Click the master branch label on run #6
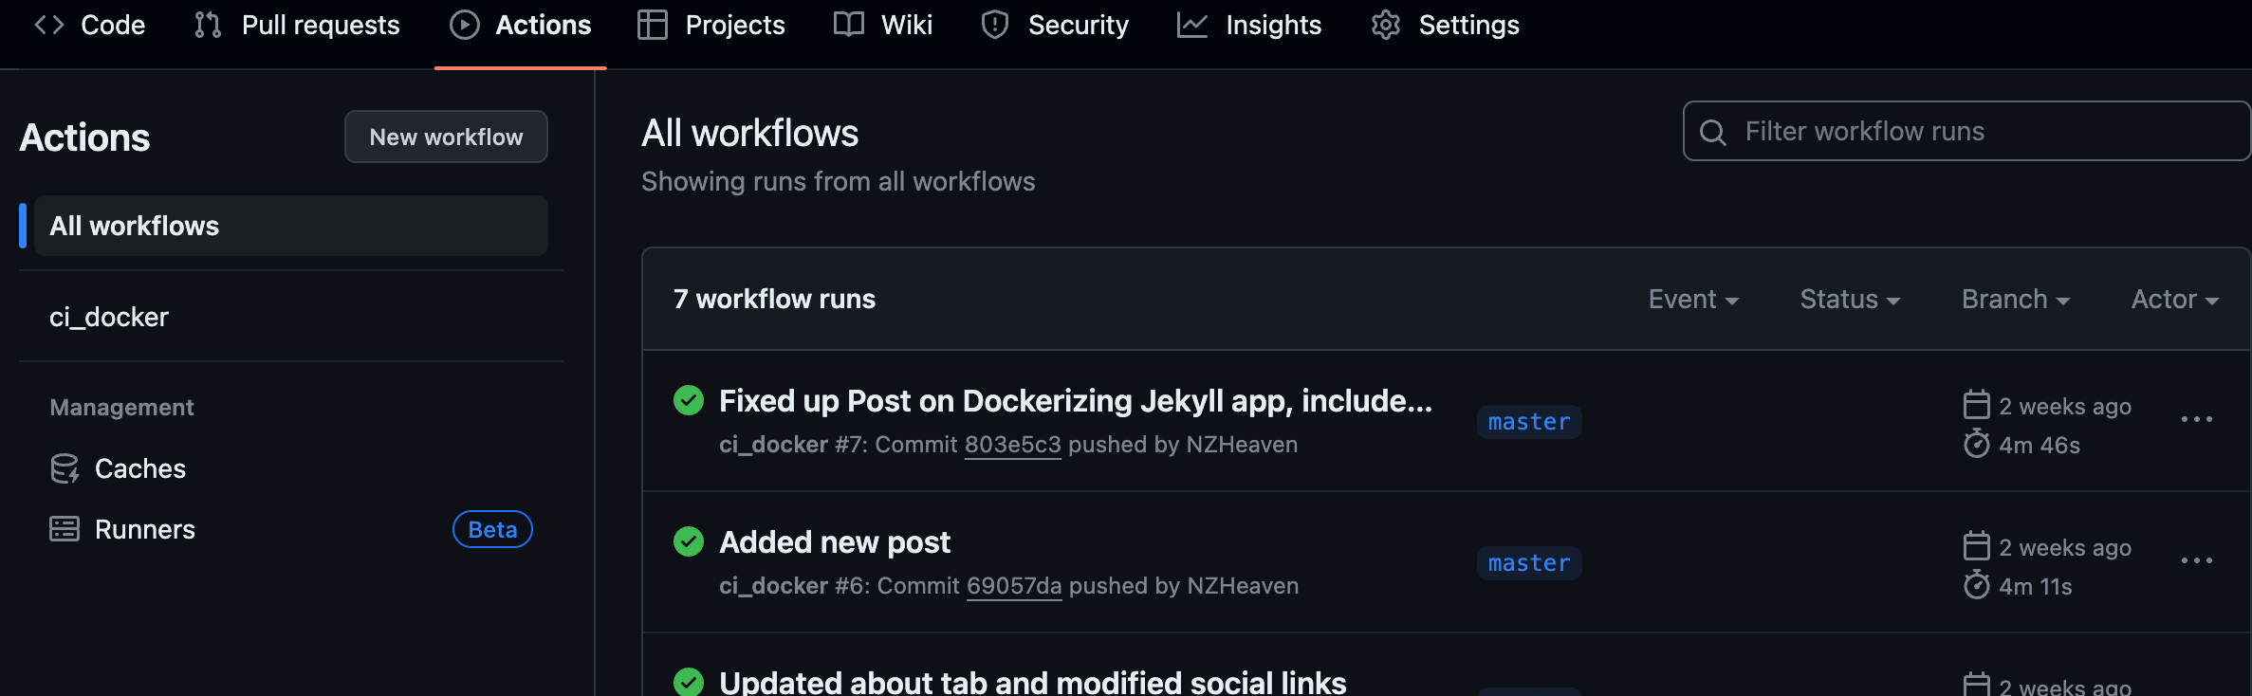The image size is (2252, 696). [x=1529, y=563]
